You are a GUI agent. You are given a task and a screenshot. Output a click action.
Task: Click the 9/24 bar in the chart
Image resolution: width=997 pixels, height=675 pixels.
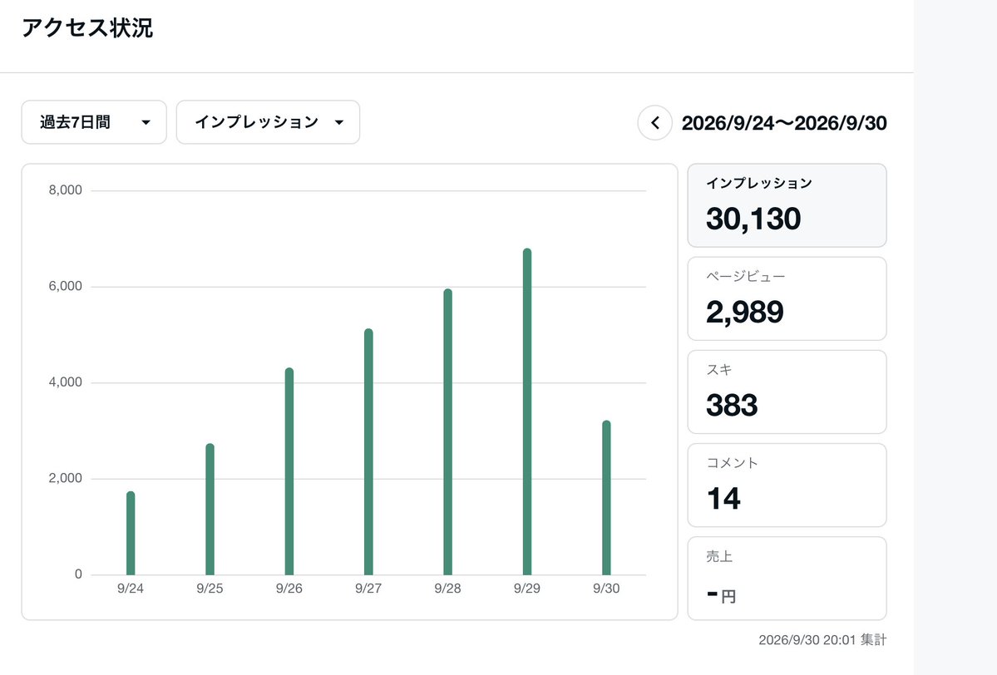(131, 533)
